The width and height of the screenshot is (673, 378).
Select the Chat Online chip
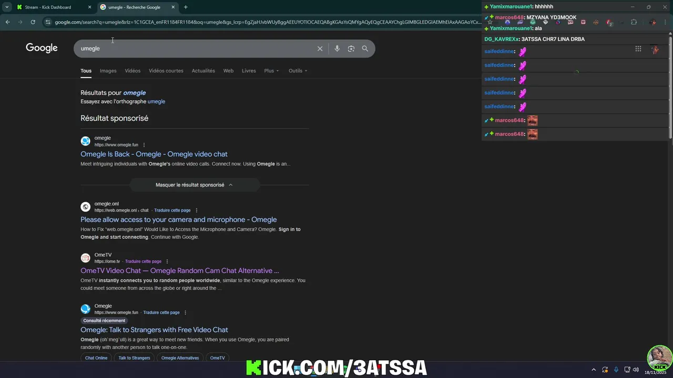click(x=96, y=358)
